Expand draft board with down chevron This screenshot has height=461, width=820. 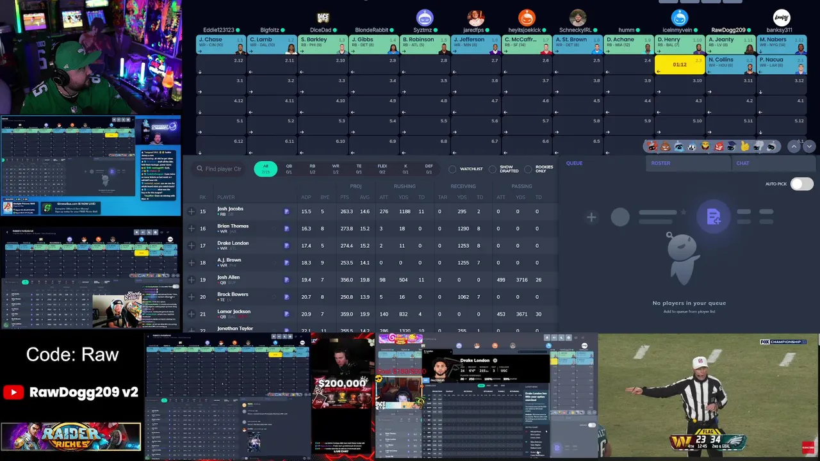(809, 147)
